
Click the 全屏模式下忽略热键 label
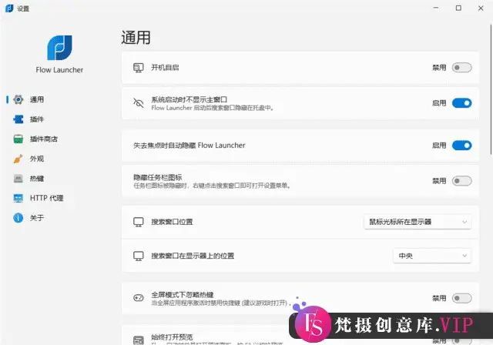[183, 295]
